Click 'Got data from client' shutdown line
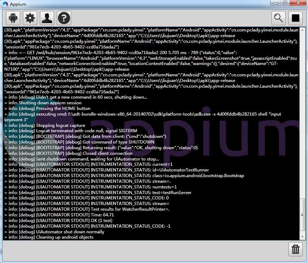Image resolution: width=308 pixels, height=263 pixels. [x=85, y=136]
